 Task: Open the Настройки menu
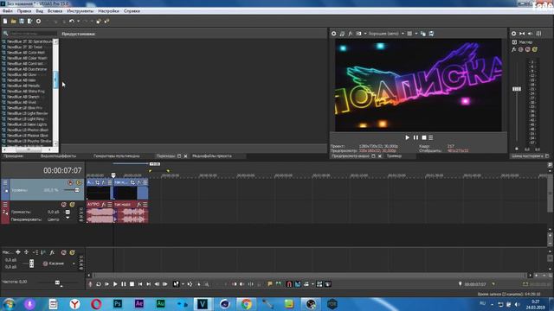(108, 11)
